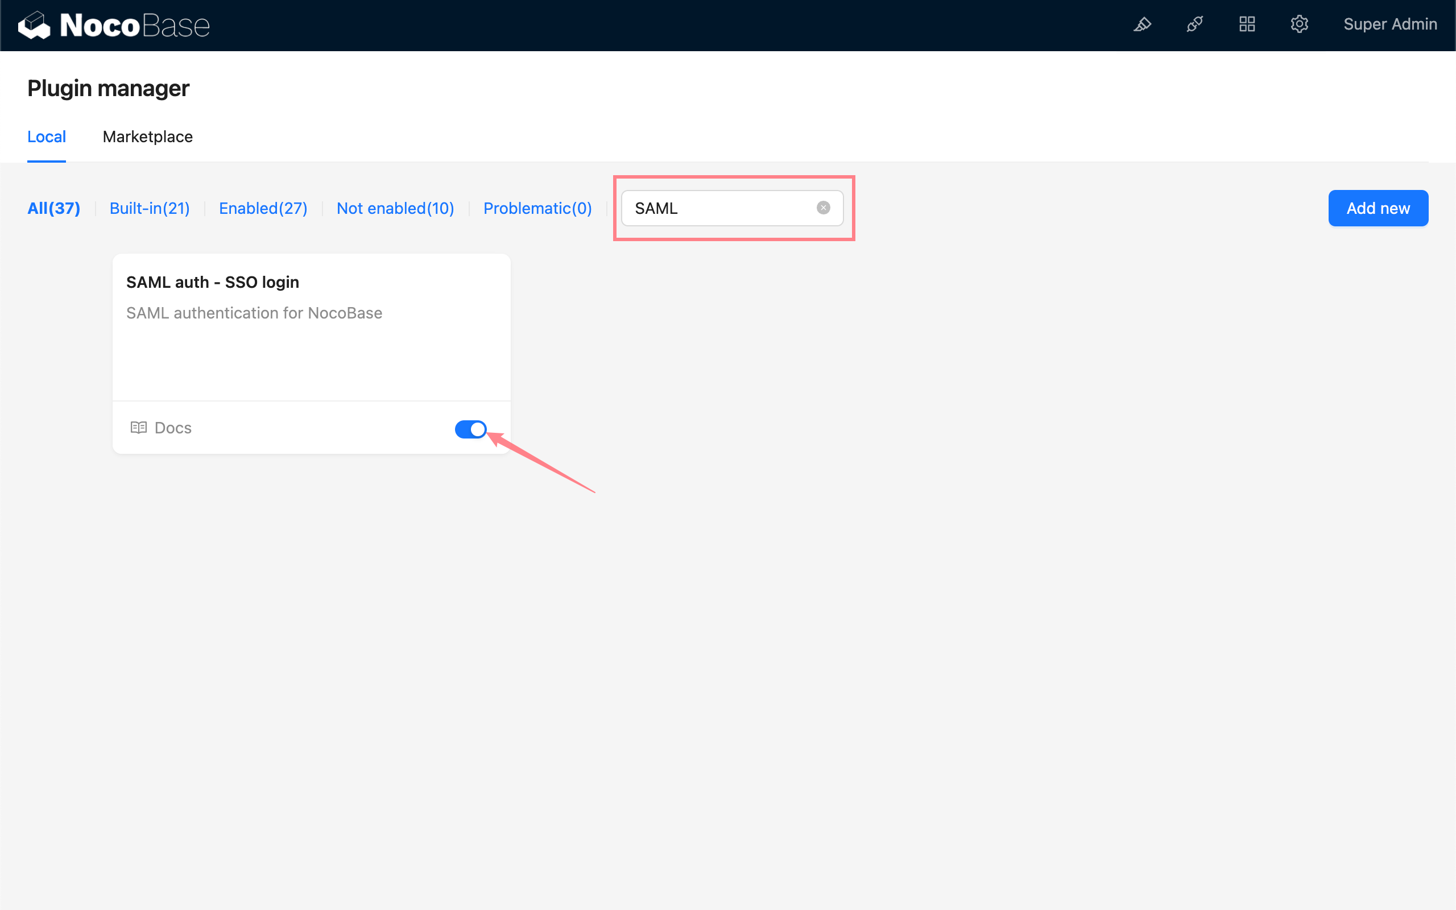Select the Local tab

coord(46,136)
